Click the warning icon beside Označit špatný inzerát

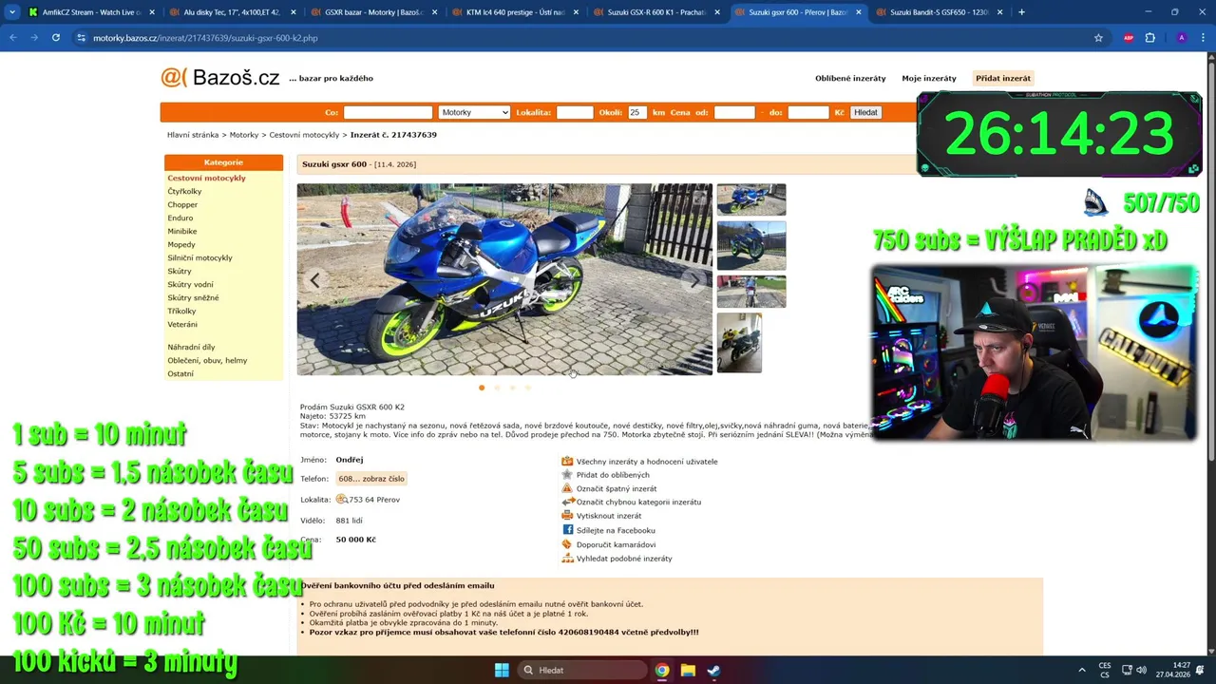click(567, 488)
